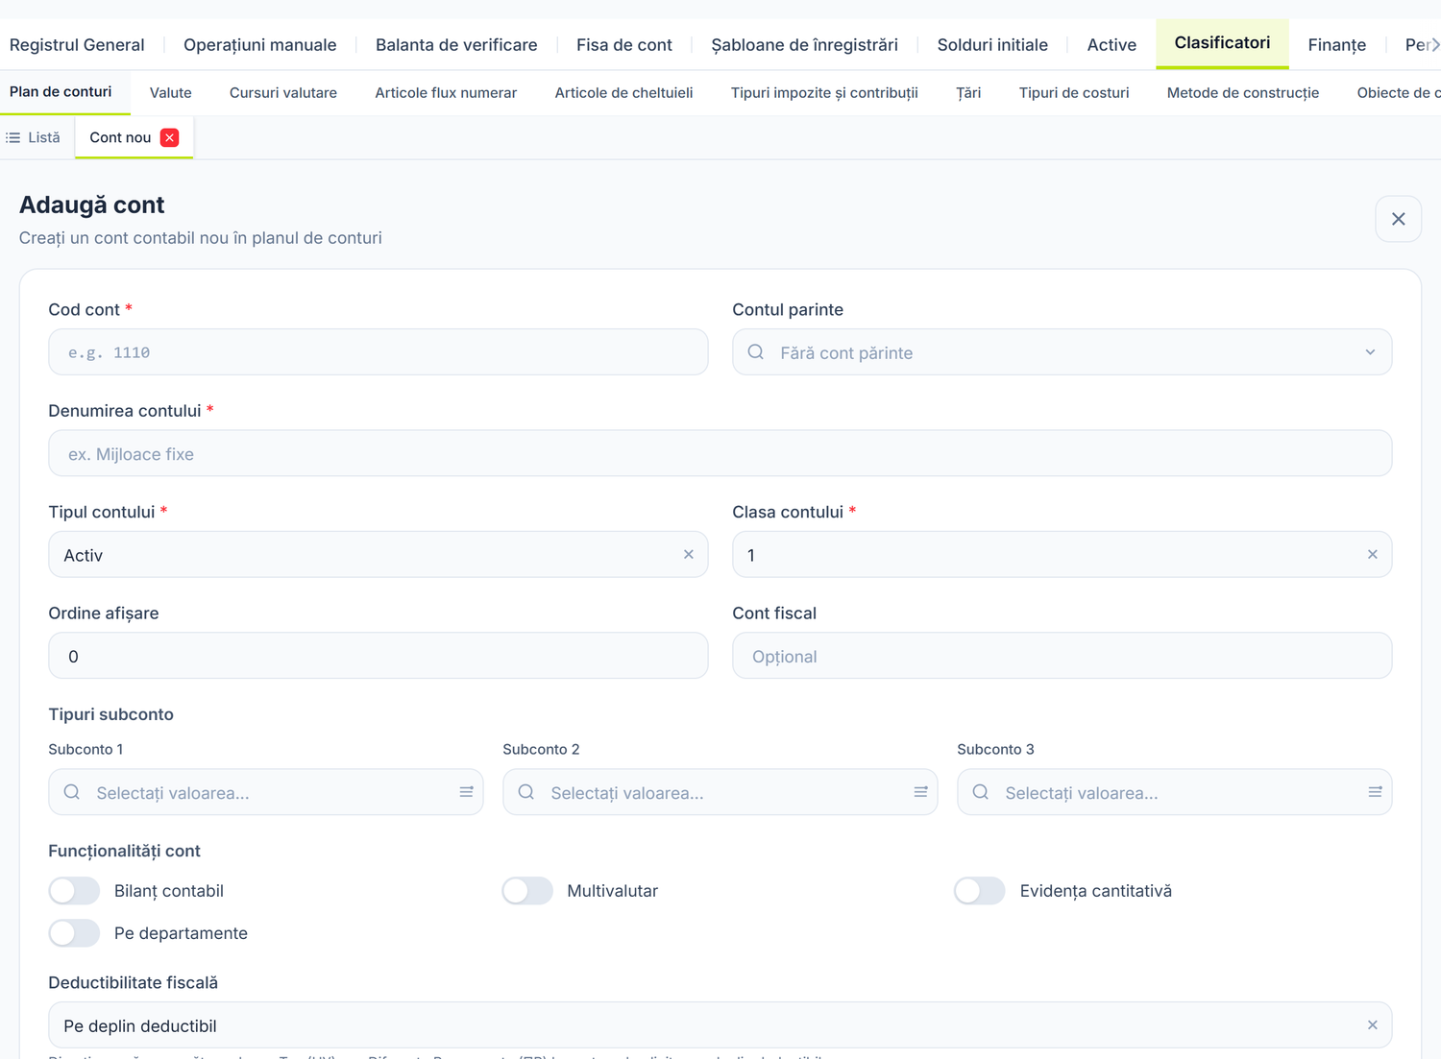Close the Adaugă cont form panel
This screenshot has height=1059, width=1441.
pos(1398,219)
